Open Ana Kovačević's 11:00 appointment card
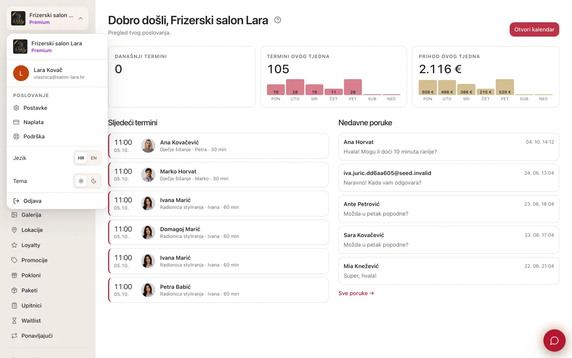This screenshot has height=358, width=572. pos(218,146)
